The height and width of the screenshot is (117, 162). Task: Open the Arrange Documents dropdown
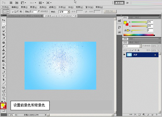pos(41,3)
